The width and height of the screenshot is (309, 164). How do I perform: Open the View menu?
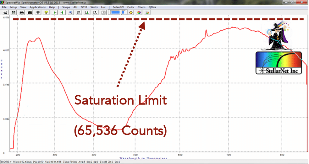pos(23,7)
